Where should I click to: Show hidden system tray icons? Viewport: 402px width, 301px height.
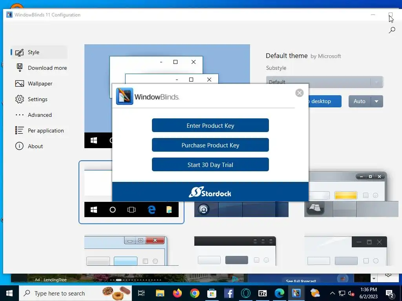[x=332, y=293]
